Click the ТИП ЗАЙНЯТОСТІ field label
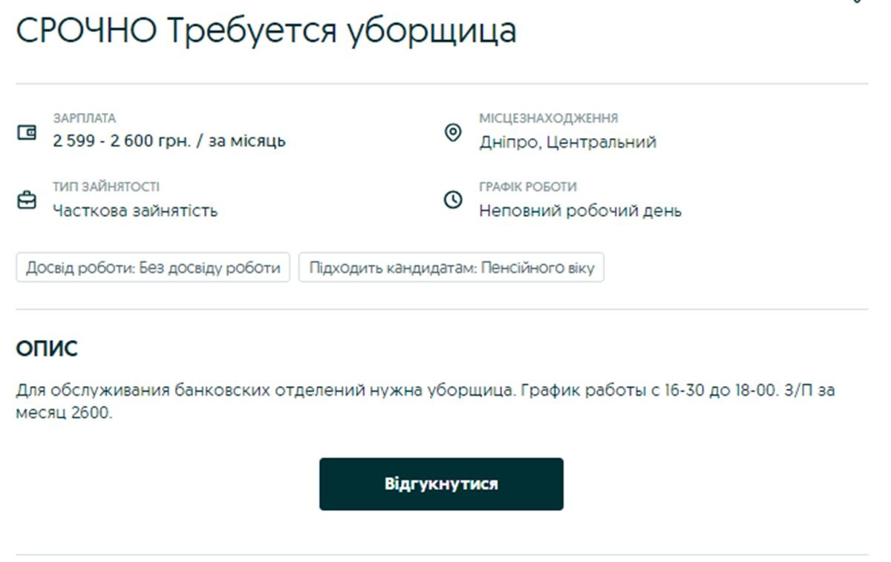Screen dimensions: 891x562 (105, 187)
